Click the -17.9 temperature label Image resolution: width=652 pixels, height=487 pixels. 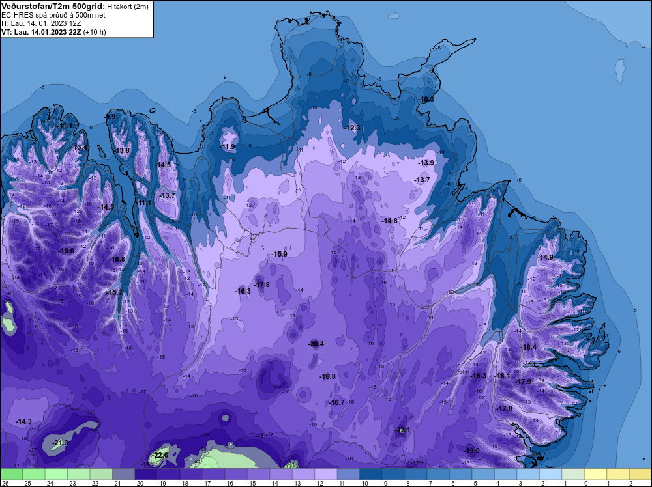point(524,382)
